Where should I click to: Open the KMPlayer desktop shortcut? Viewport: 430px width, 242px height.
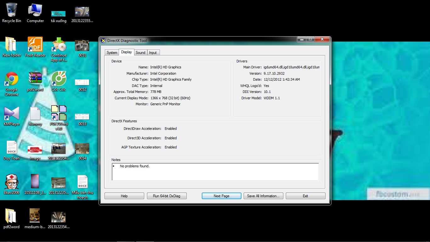12,114
